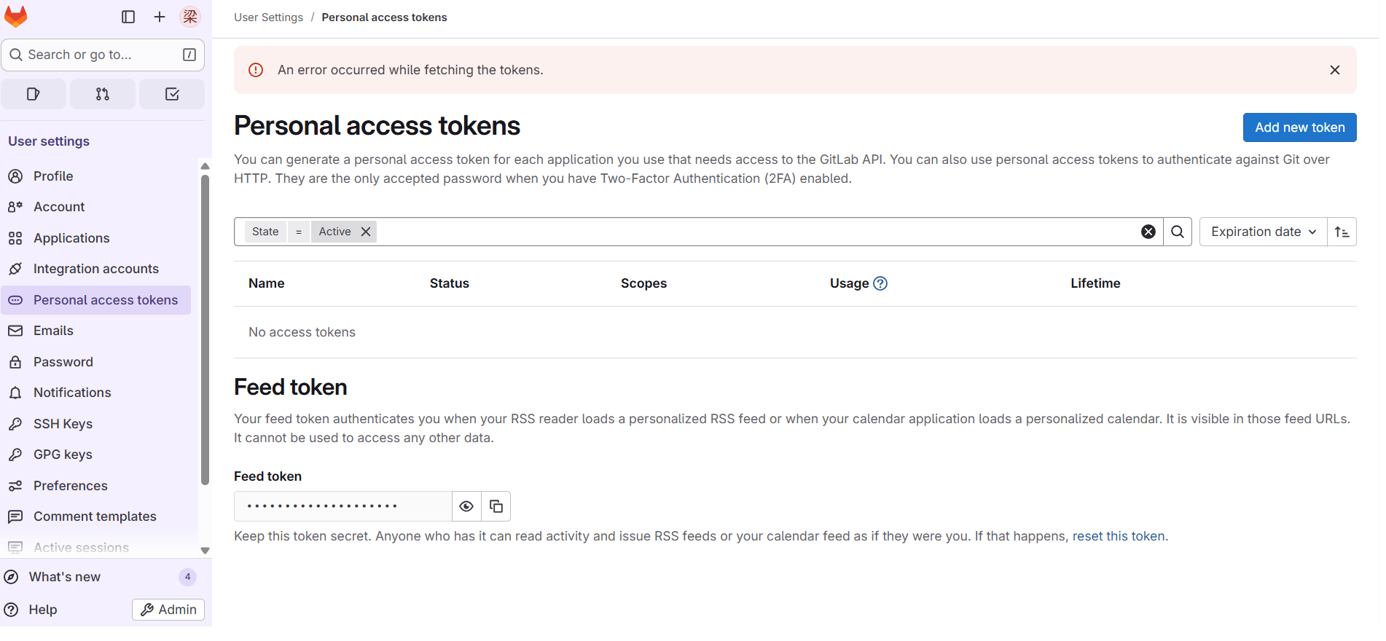The image size is (1386, 641).
Task: Click the GitLab fox logo
Action: click(x=16, y=16)
